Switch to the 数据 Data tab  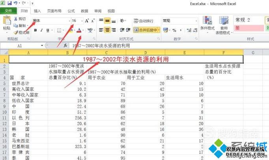pos(84,11)
